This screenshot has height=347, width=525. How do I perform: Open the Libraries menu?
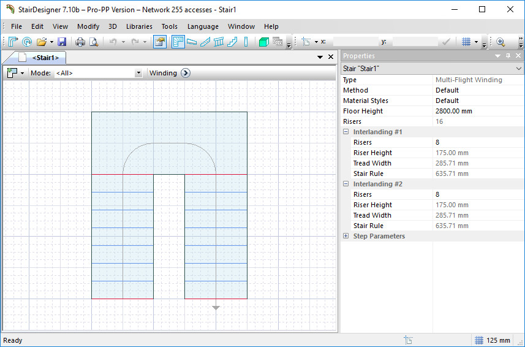tap(139, 26)
